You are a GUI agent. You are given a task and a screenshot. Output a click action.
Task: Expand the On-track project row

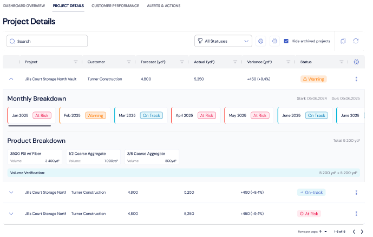[x=11, y=192]
